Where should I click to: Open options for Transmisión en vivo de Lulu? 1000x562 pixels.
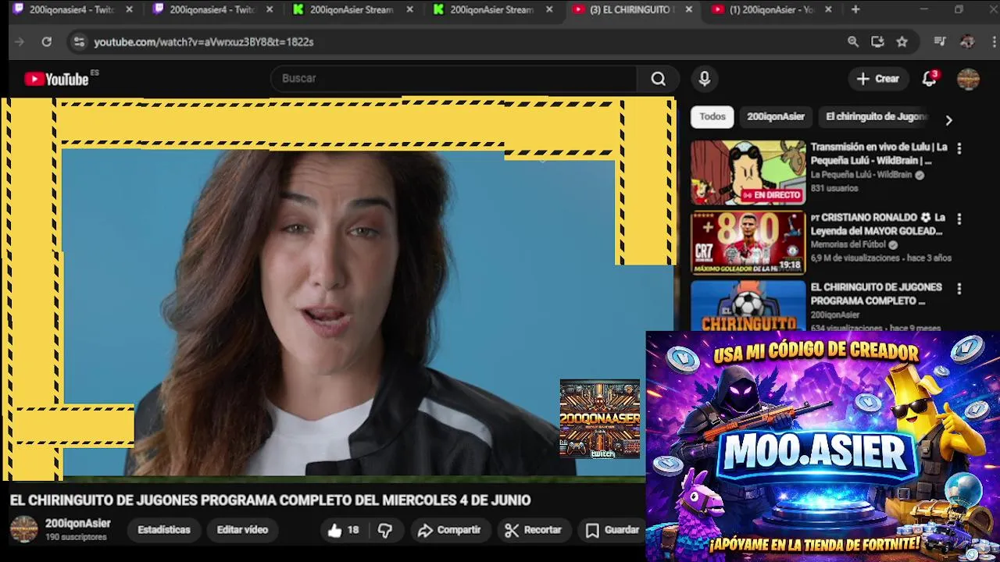[x=959, y=148]
